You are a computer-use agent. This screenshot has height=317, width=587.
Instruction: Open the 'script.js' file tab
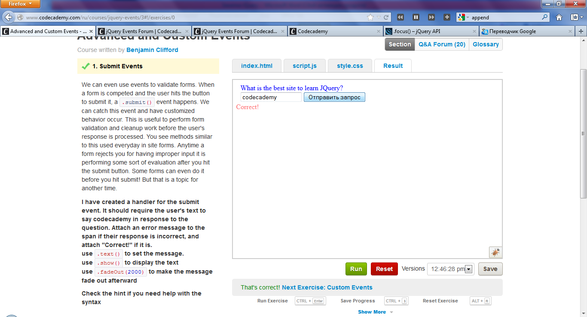305,66
